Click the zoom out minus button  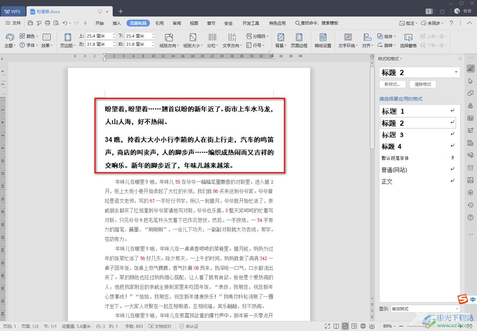click(x=402, y=326)
